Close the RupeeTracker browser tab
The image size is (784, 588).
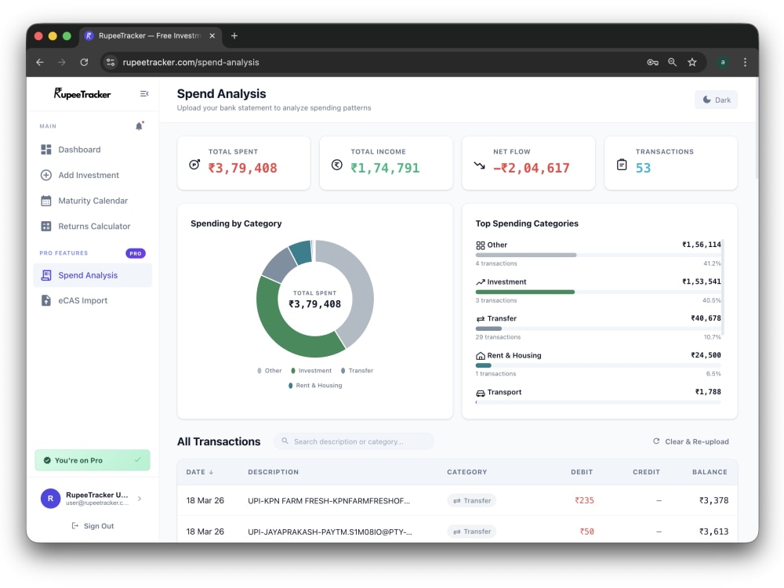coord(212,35)
